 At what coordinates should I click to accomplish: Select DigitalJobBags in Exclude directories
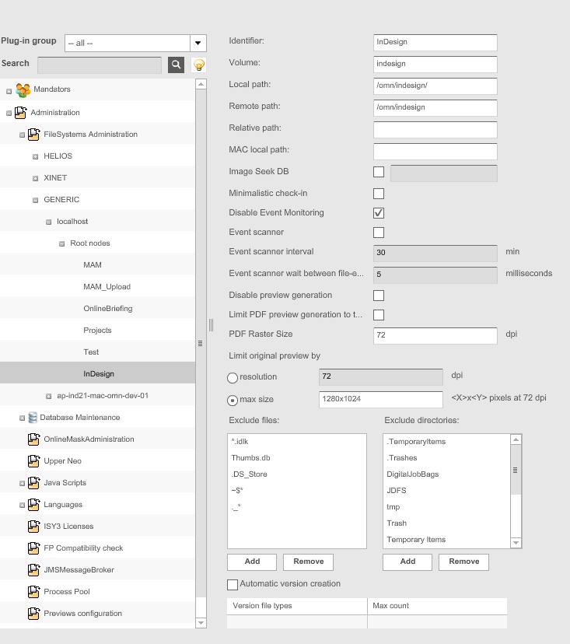(413, 474)
